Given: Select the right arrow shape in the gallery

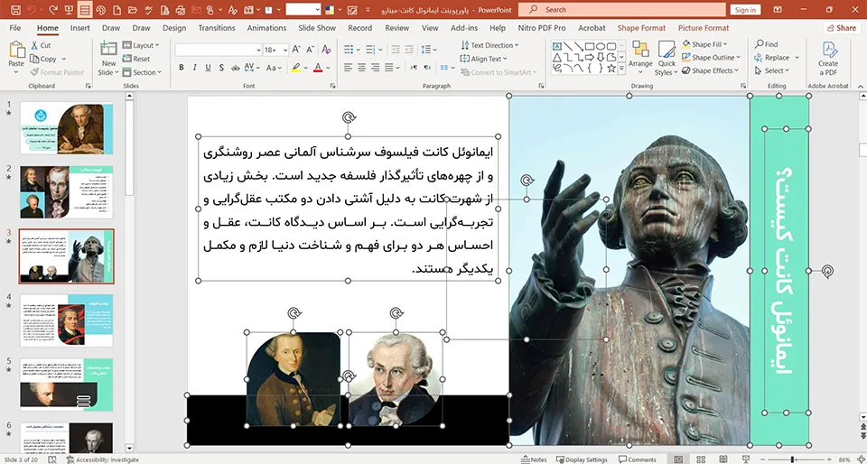Looking at the screenshot, I should (x=590, y=58).
